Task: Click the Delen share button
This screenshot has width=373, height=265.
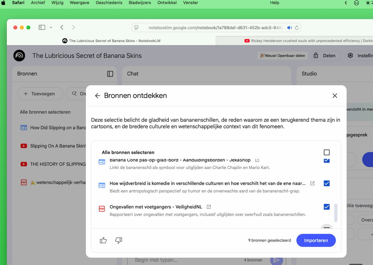Action: click(x=325, y=56)
